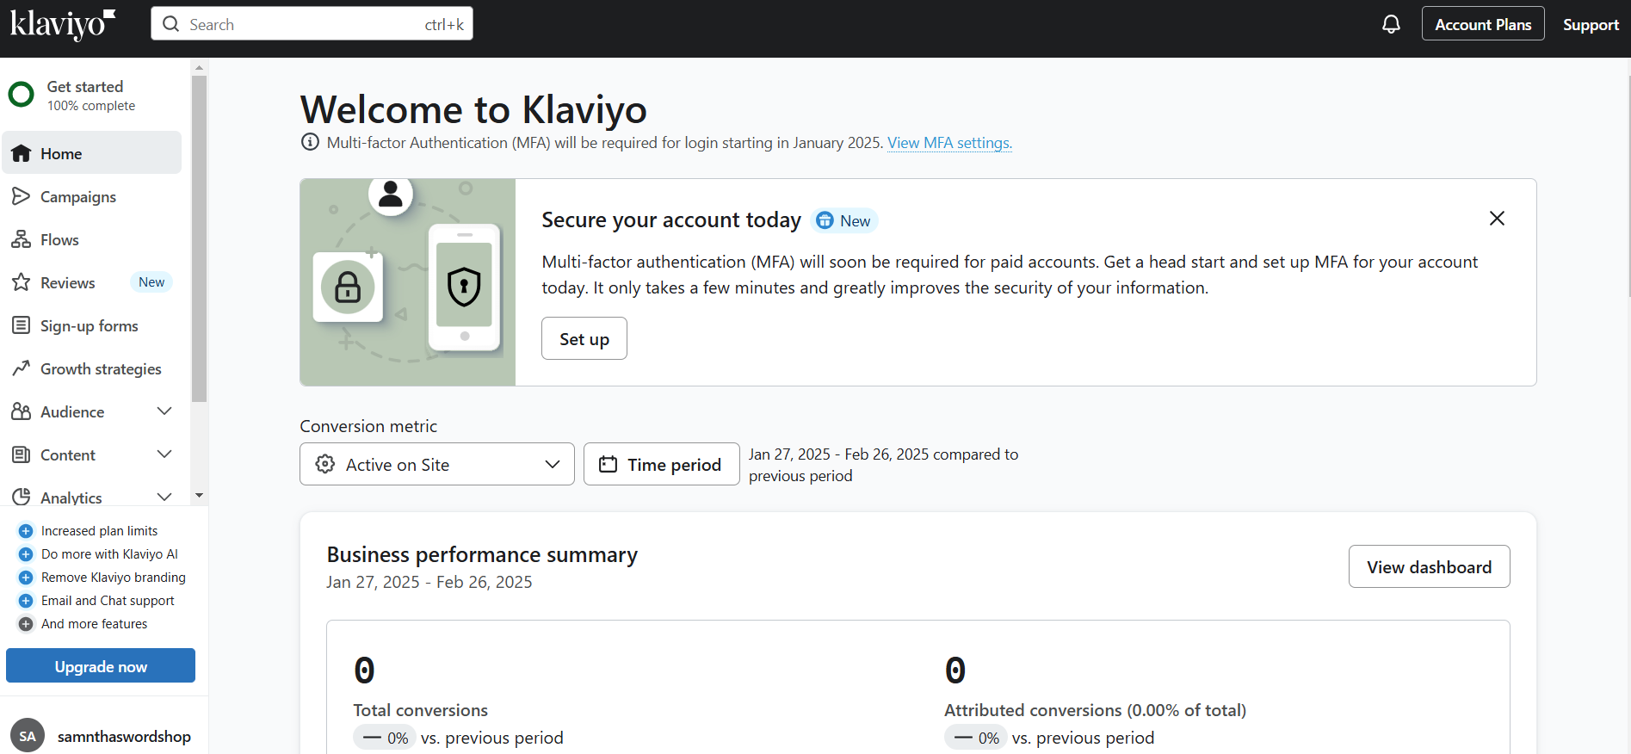
Task: Open the Time period picker
Action: [662, 464]
